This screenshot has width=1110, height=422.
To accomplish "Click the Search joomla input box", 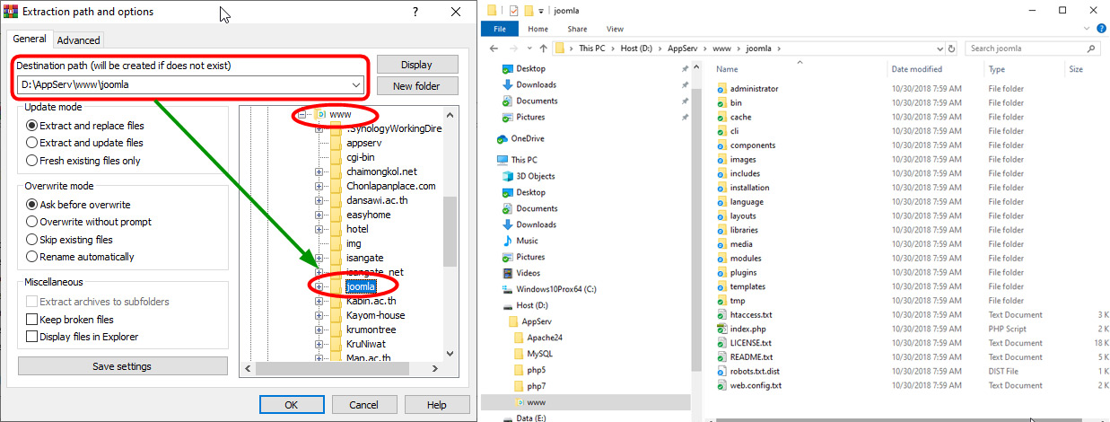I will point(1027,48).
